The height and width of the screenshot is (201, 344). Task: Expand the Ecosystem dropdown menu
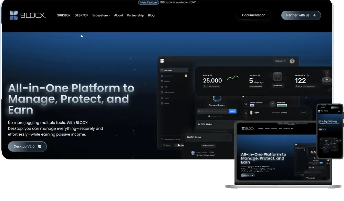pos(101,15)
